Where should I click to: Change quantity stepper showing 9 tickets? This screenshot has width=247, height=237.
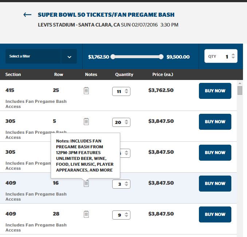point(121,215)
